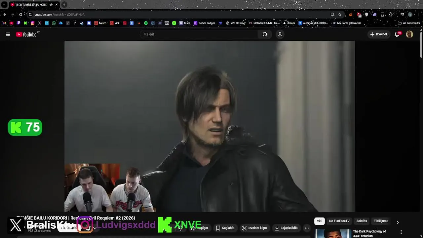Click the Lejupielādēt download button
The width and height of the screenshot is (423, 238).
286,228
